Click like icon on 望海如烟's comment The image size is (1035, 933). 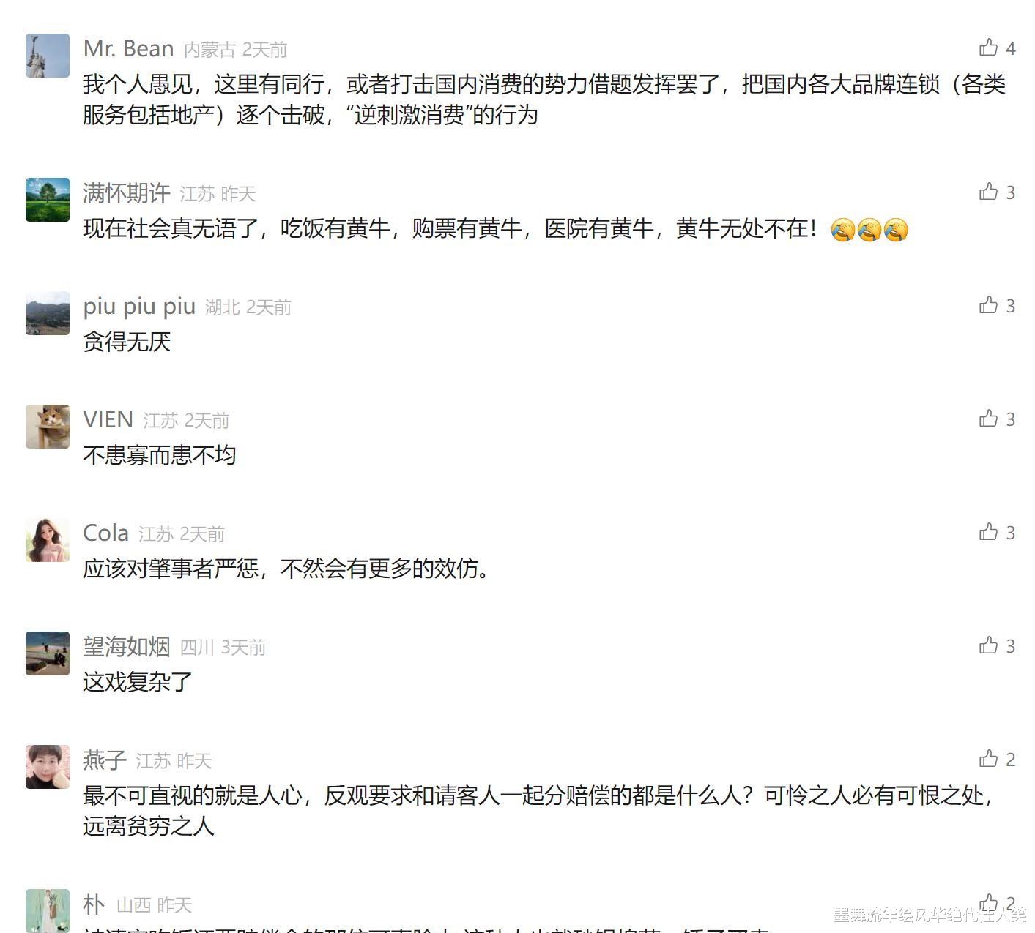tap(988, 645)
